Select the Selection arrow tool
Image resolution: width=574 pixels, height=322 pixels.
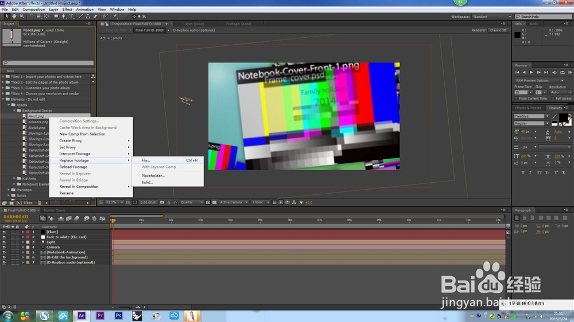tap(6, 17)
